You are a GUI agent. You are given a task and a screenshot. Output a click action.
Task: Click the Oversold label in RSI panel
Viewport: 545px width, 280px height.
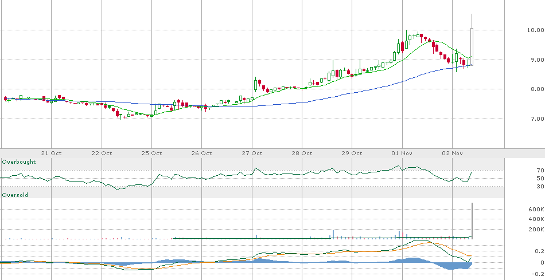tap(15, 195)
